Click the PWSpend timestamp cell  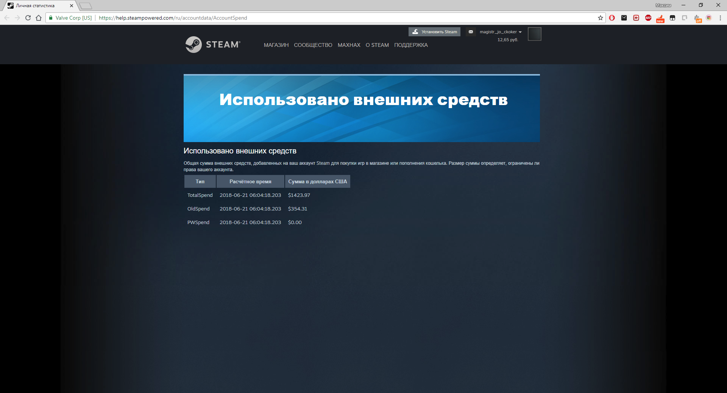pyautogui.click(x=250, y=222)
